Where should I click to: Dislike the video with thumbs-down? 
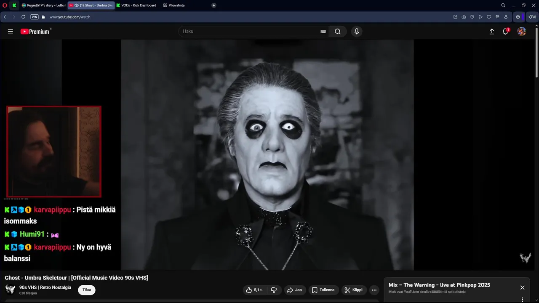click(x=274, y=290)
